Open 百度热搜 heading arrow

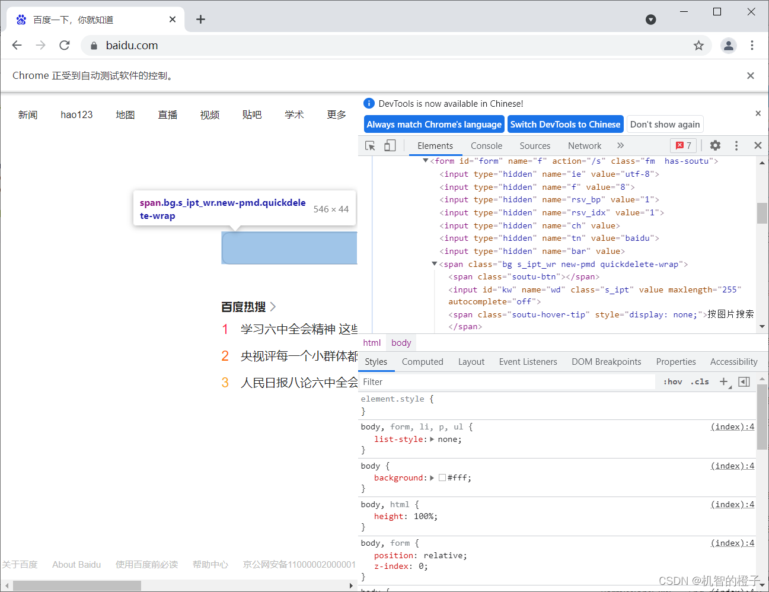pyautogui.click(x=273, y=307)
